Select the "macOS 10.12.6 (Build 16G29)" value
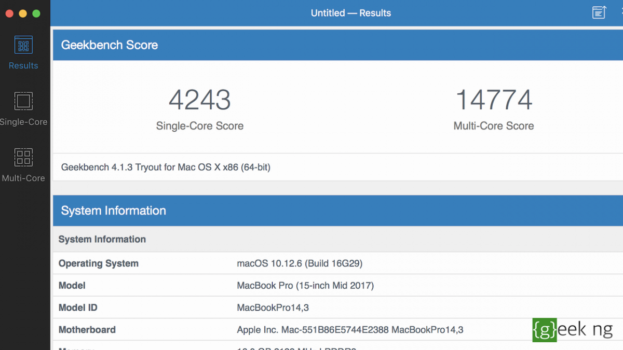Image resolution: width=623 pixels, height=350 pixels. pos(300,263)
